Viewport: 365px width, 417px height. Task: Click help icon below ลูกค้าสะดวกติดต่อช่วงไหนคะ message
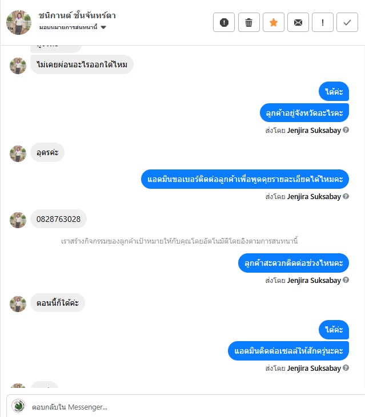click(x=346, y=280)
